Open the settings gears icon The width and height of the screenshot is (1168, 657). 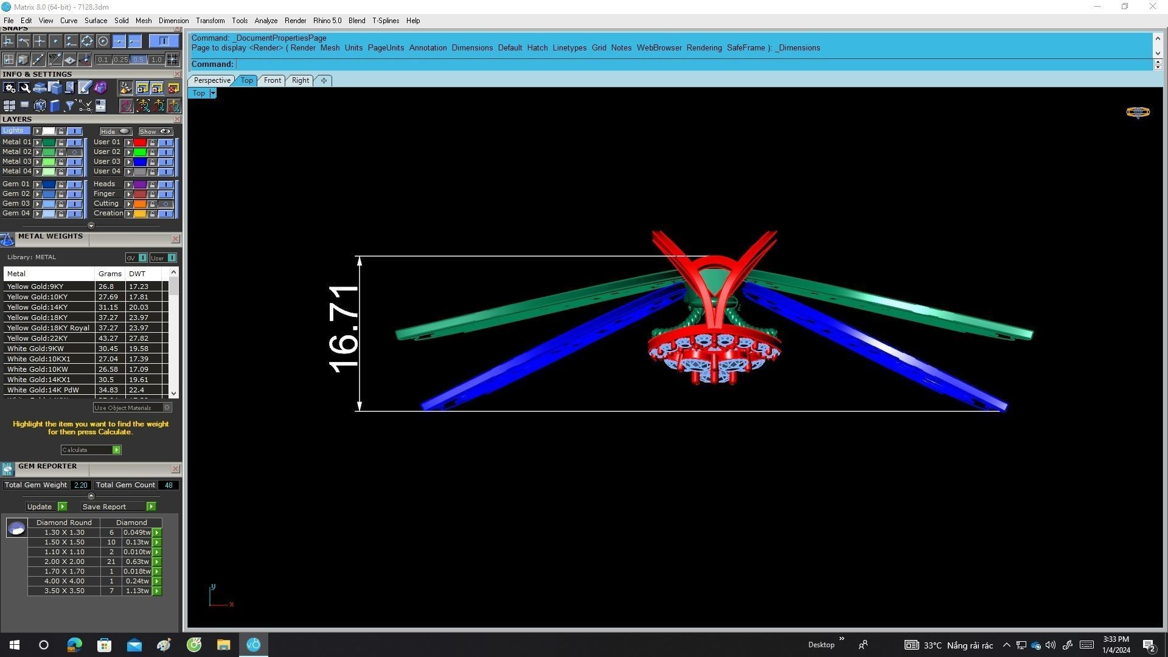click(x=9, y=88)
